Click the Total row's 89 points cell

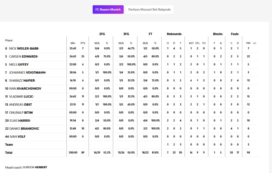83,153
